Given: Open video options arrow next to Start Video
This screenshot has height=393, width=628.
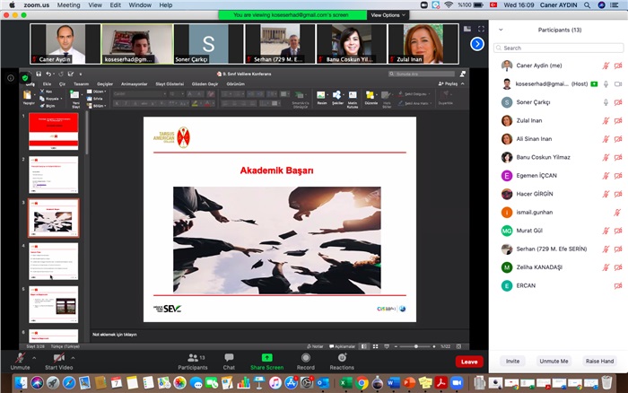Looking at the screenshot, I should coord(73,358).
